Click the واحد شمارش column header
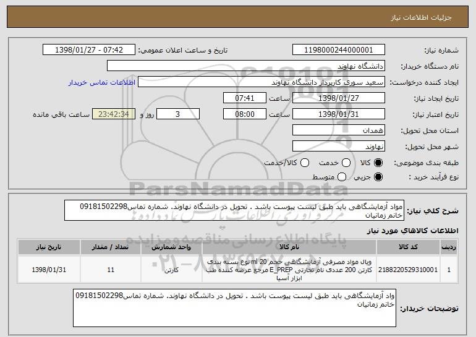 171,247
